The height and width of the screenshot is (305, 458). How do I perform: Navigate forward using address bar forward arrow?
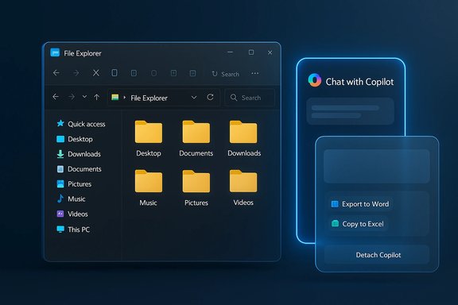click(x=72, y=97)
